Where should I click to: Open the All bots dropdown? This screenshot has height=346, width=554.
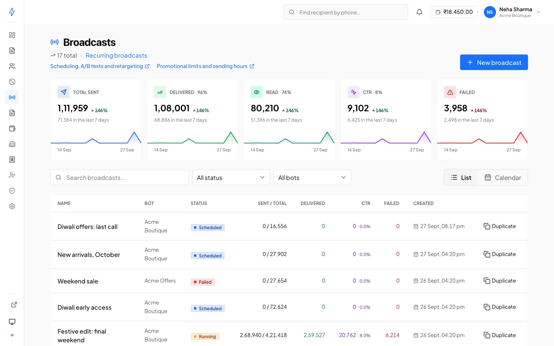point(312,177)
